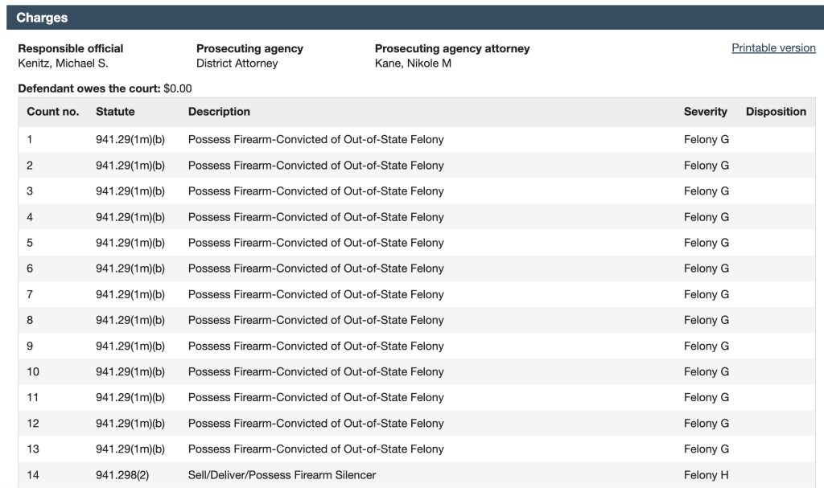
Task: Select the Severity column header
Action: [705, 112]
